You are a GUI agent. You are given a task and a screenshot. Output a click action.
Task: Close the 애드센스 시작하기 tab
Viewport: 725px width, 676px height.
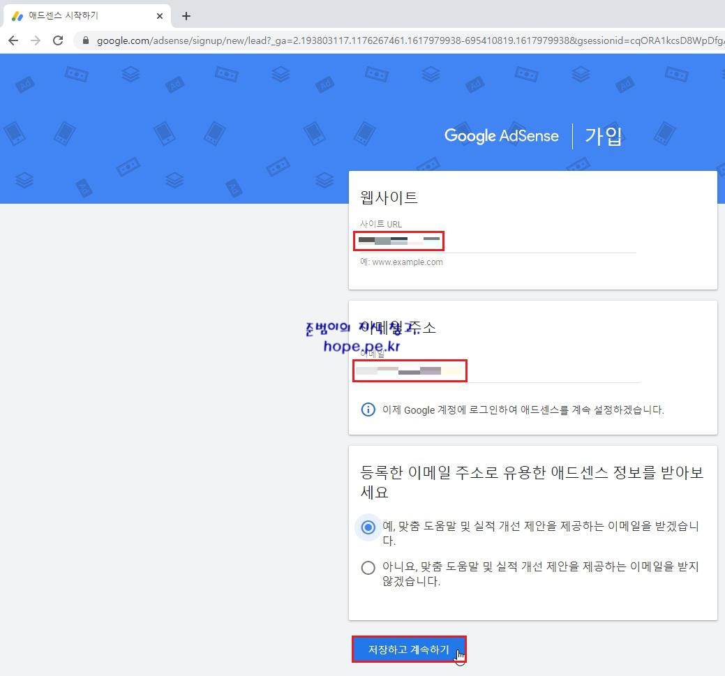(x=160, y=16)
